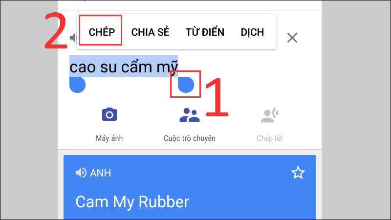Select DỊCH in the text selection menu
The width and height of the screenshot is (391, 220).
252,32
